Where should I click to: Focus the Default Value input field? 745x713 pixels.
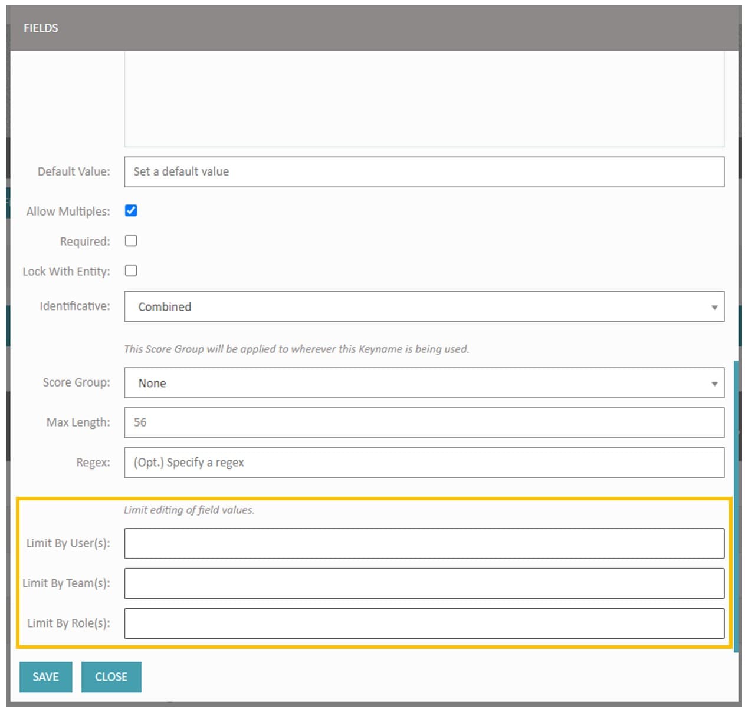[413, 171]
